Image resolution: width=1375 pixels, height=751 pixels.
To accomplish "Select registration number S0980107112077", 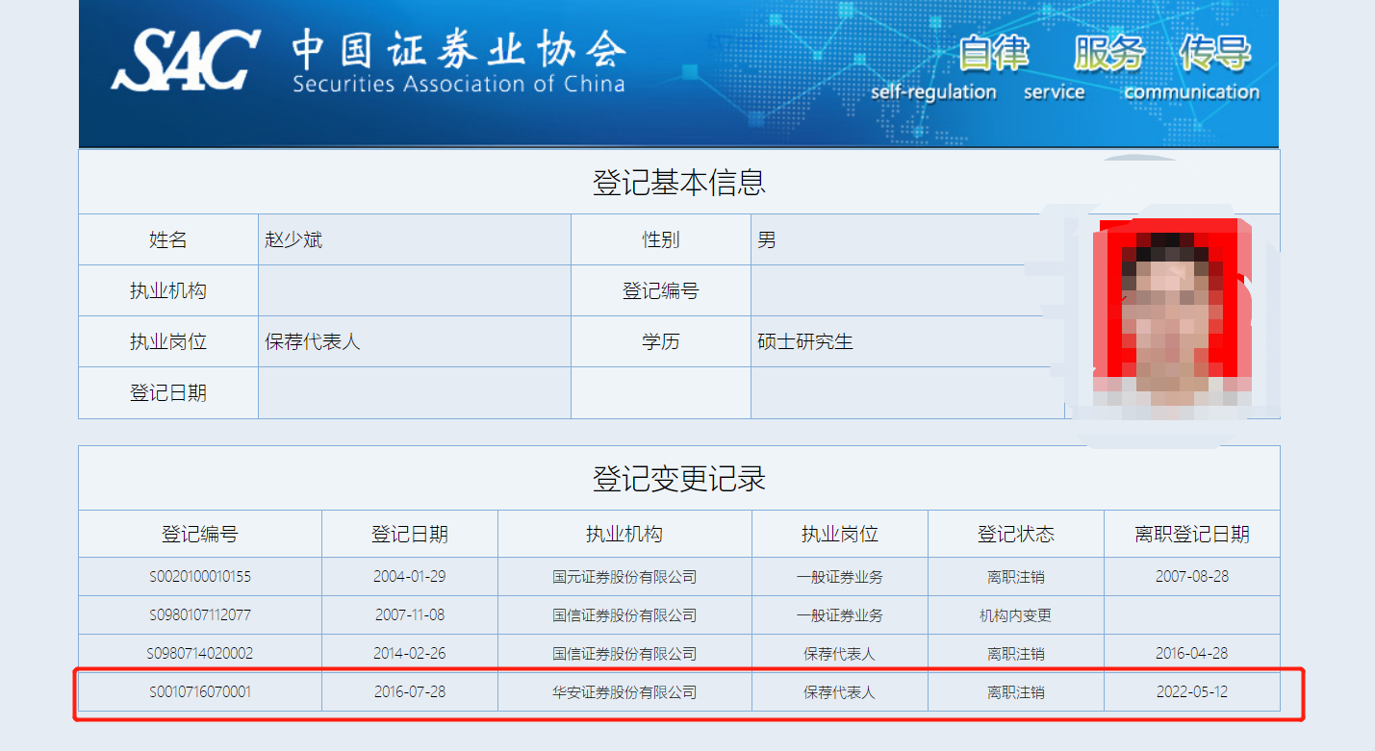I will click(x=199, y=615).
